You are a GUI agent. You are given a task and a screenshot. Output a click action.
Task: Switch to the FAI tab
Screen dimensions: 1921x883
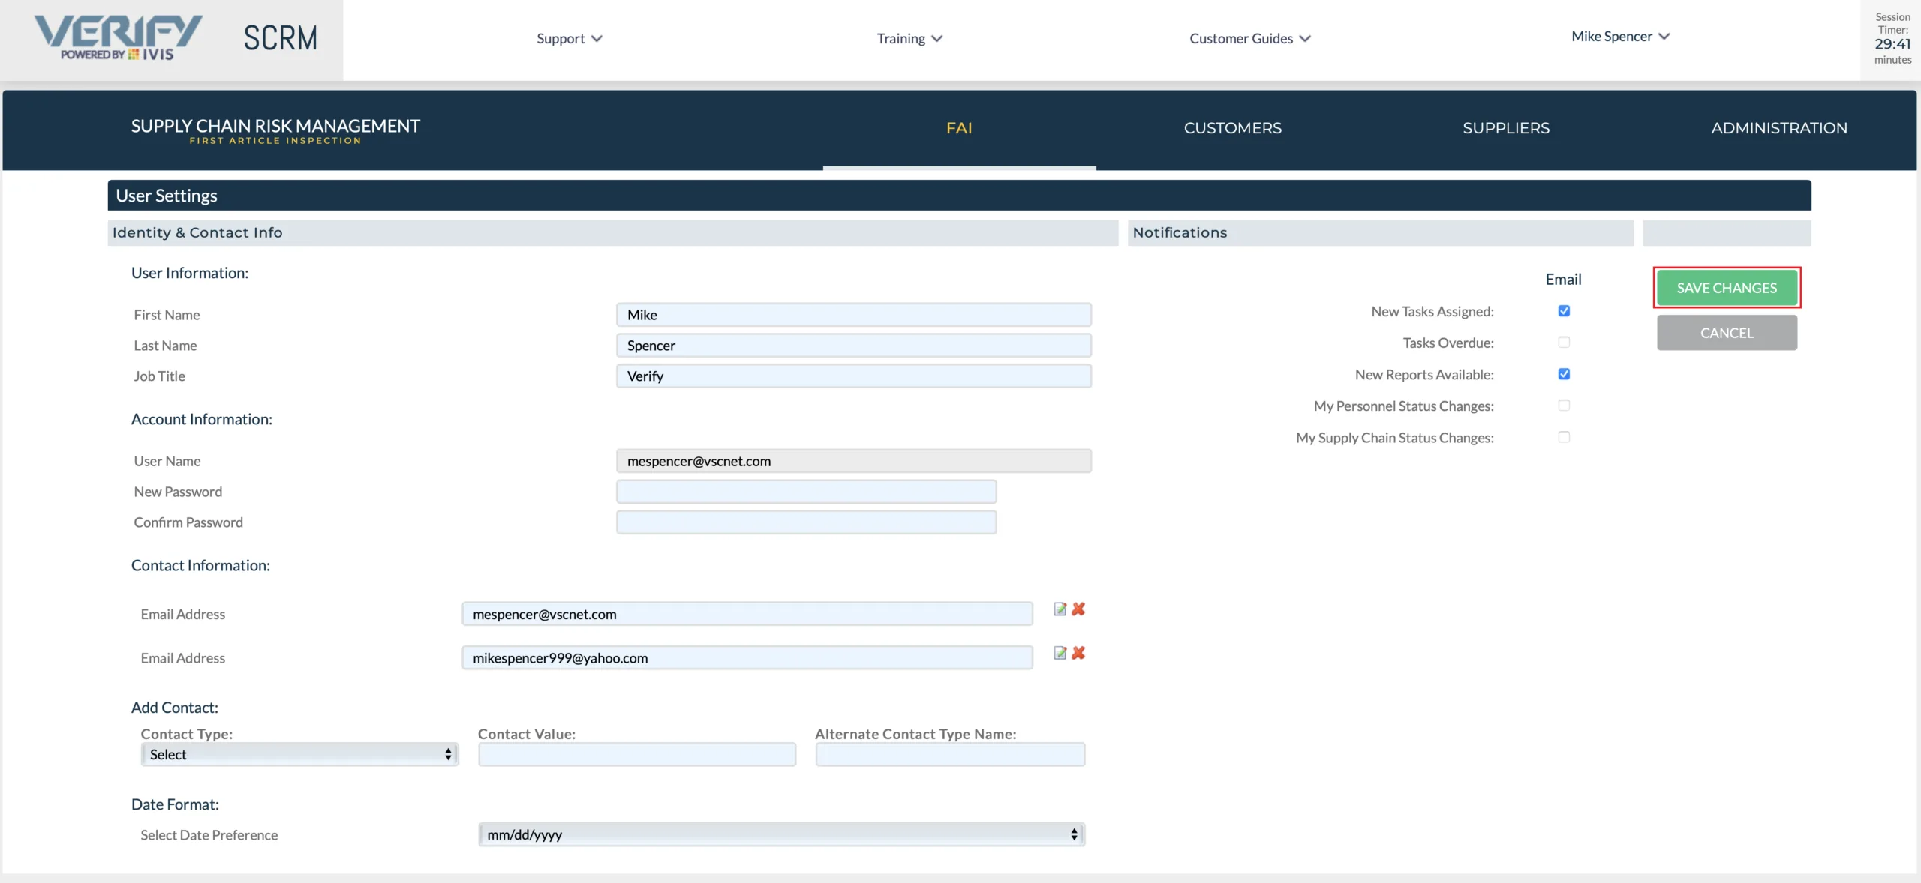pyautogui.click(x=959, y=128)
